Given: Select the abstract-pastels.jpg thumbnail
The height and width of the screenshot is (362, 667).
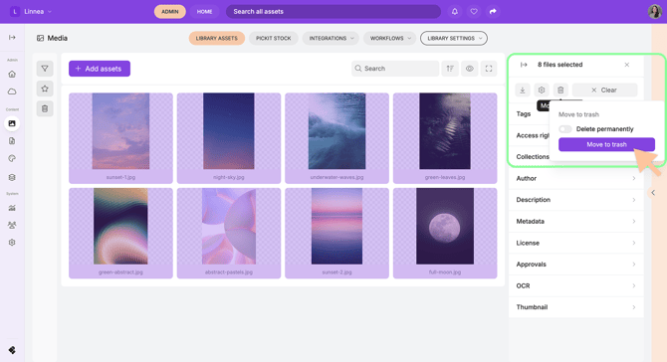Looking at the screenshot, I should (229, 234).
